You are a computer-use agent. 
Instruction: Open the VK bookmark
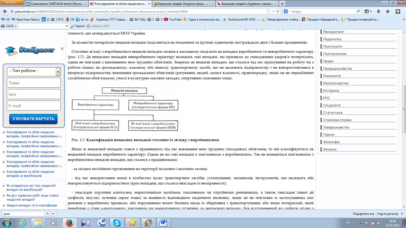pos(5,19)
